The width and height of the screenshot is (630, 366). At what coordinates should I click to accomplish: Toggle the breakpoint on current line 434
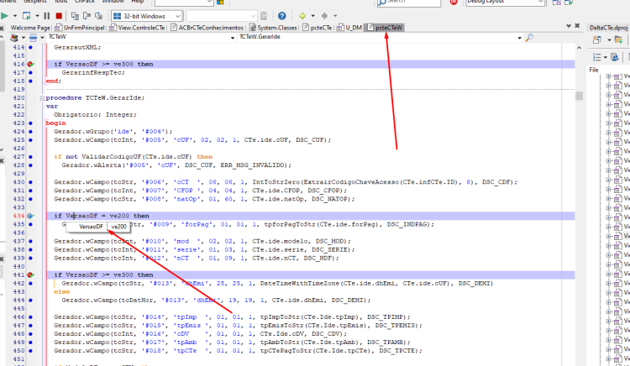pyautogui.click(x=30, y=216)
